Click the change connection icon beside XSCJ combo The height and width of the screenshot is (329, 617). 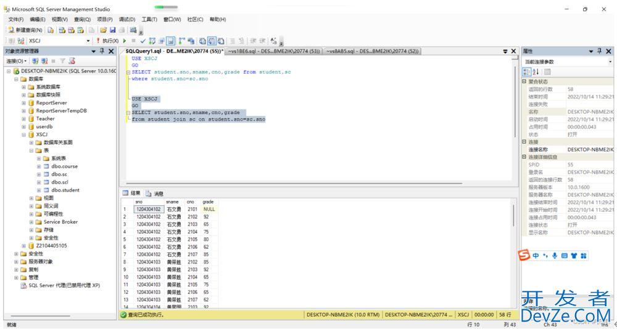tap(21, 41)
